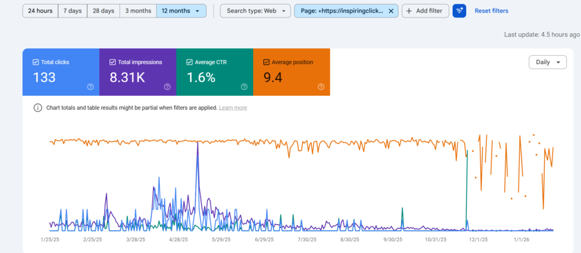Open the Learn more link
Viewport: 581px width, 253px height.
pos(233,108)
